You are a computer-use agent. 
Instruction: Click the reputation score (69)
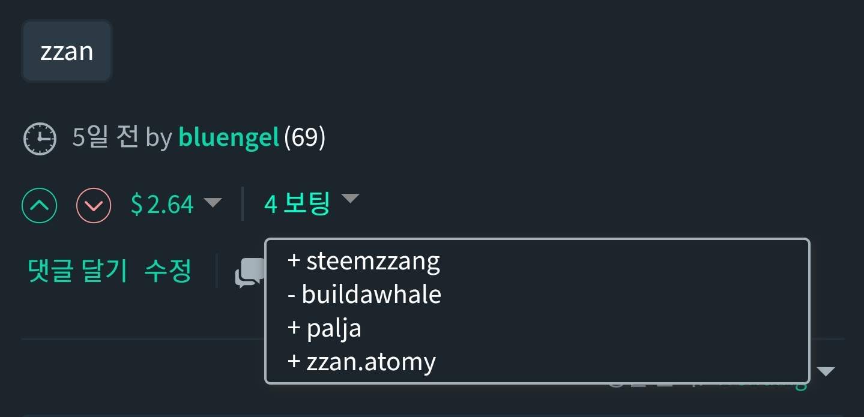tap(304, 138)
